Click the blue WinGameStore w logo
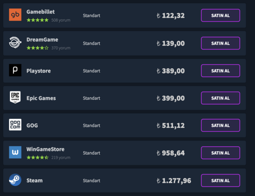 [x=15, y=152]
